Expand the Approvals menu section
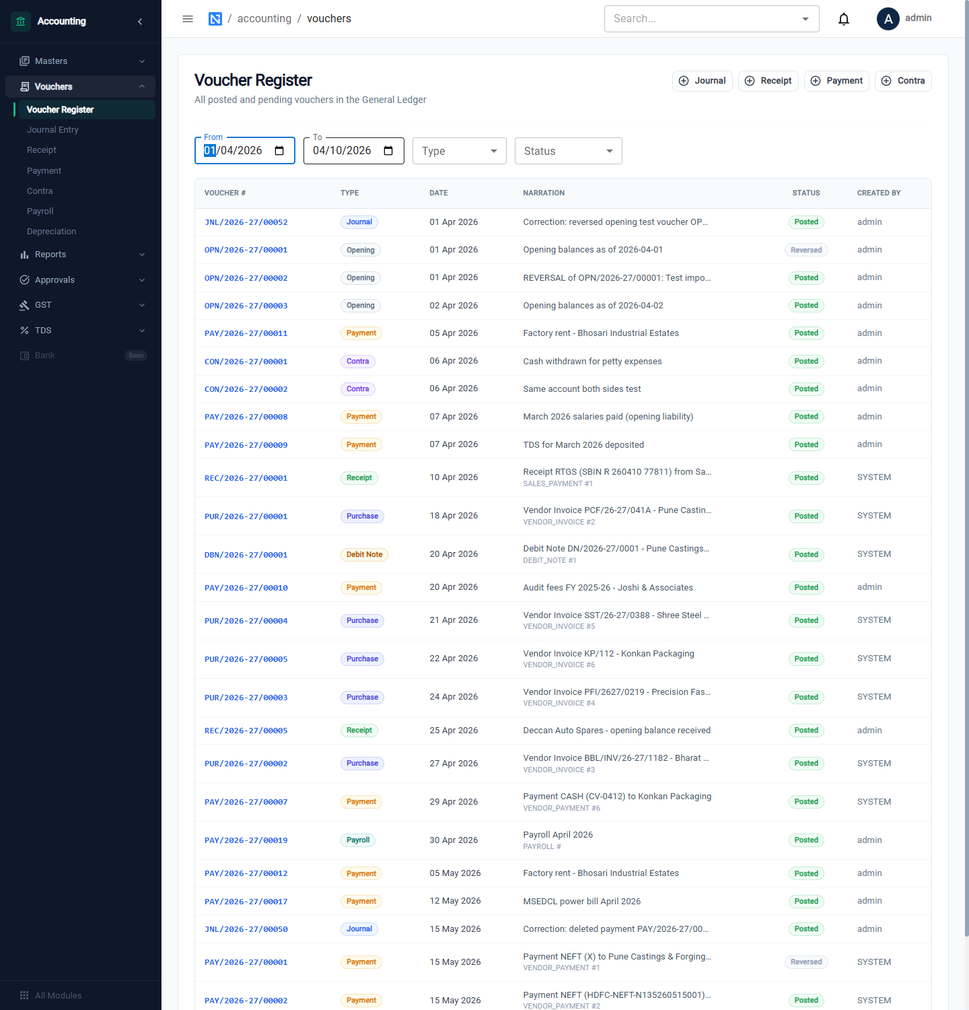The height and width of the screenshot is (1010, 969). pyautogui.click(x=142, y=280)
